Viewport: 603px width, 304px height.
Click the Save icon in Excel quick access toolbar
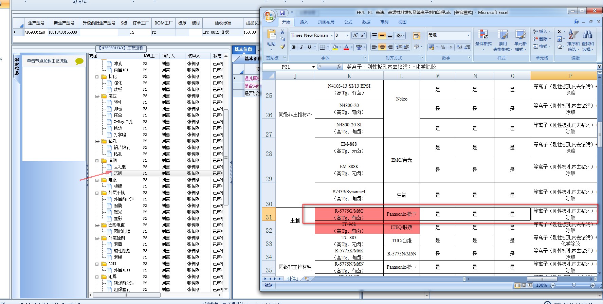point(282,13)
